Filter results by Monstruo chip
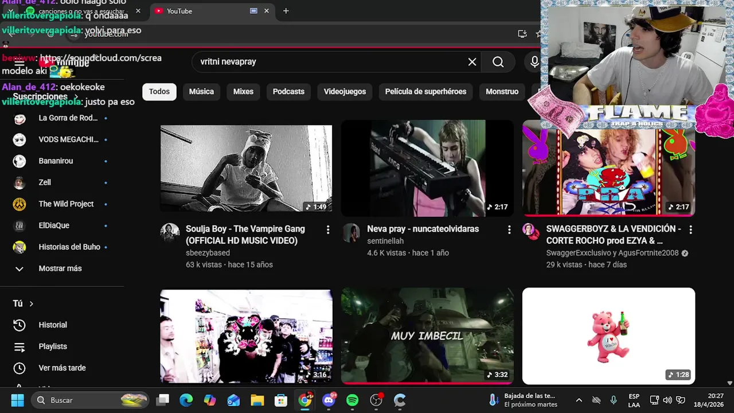Screen dimensions: 734x413 point(502,92)
